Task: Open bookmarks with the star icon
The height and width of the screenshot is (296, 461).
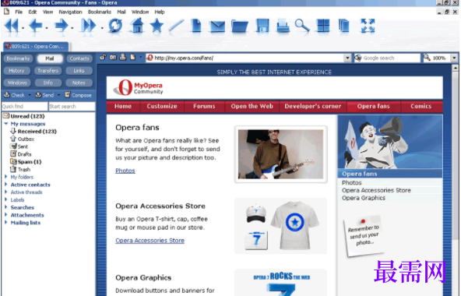Action: (x=157, y=25)
